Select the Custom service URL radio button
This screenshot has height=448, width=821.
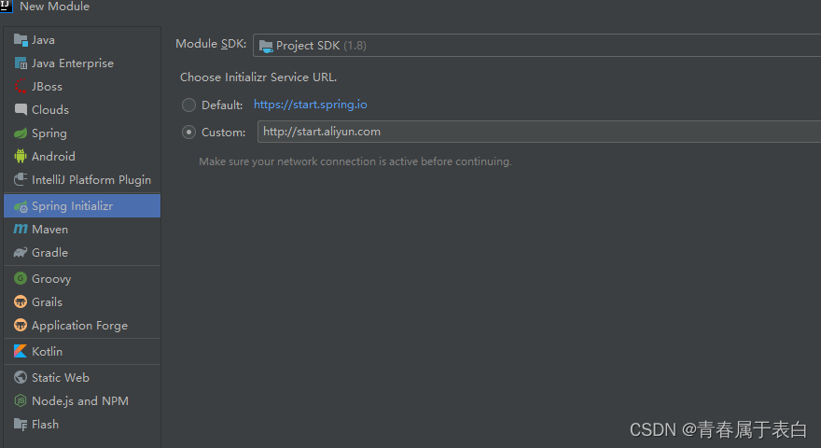(188, 132)
